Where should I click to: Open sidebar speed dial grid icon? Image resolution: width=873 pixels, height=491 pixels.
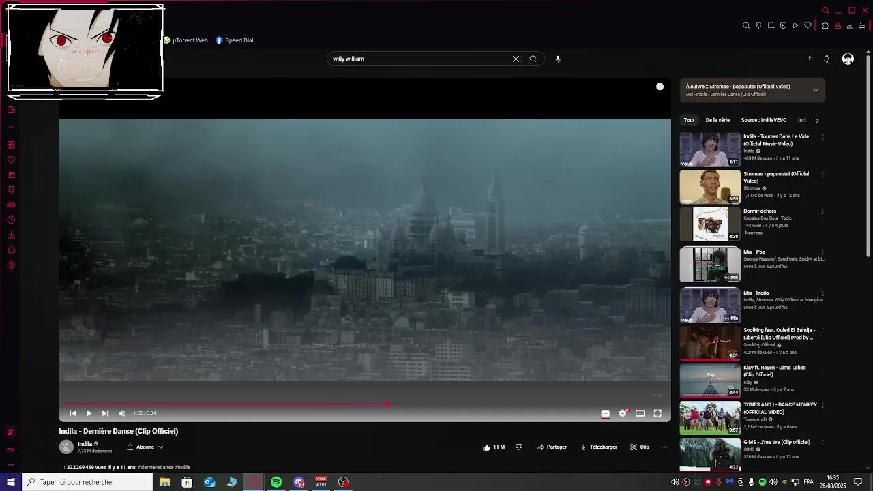[x=11, y=145]
